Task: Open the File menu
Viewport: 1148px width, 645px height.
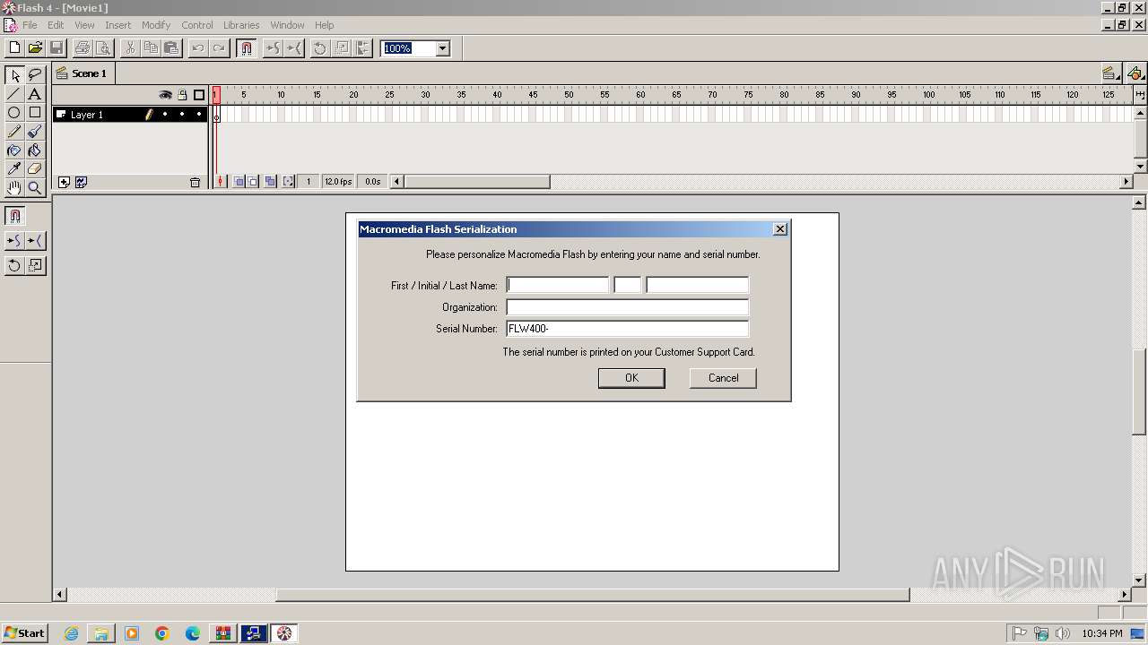Action: 30,25
